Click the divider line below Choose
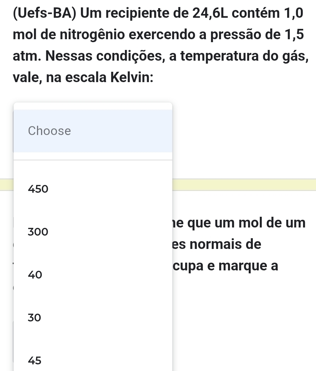Image resolution: width=316 pixels, height=371 pixels. [93, 160]
